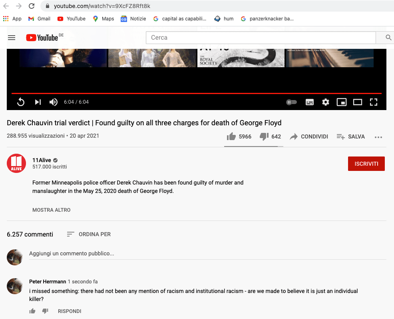The height and width of the screenshot is (319, 394).
Task: Click the Cerca search field
Action: click(x=261, y=38)
